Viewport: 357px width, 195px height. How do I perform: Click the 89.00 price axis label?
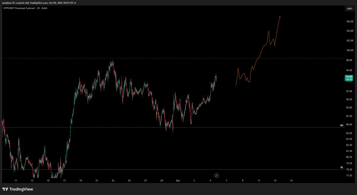[x=350, y=108]
